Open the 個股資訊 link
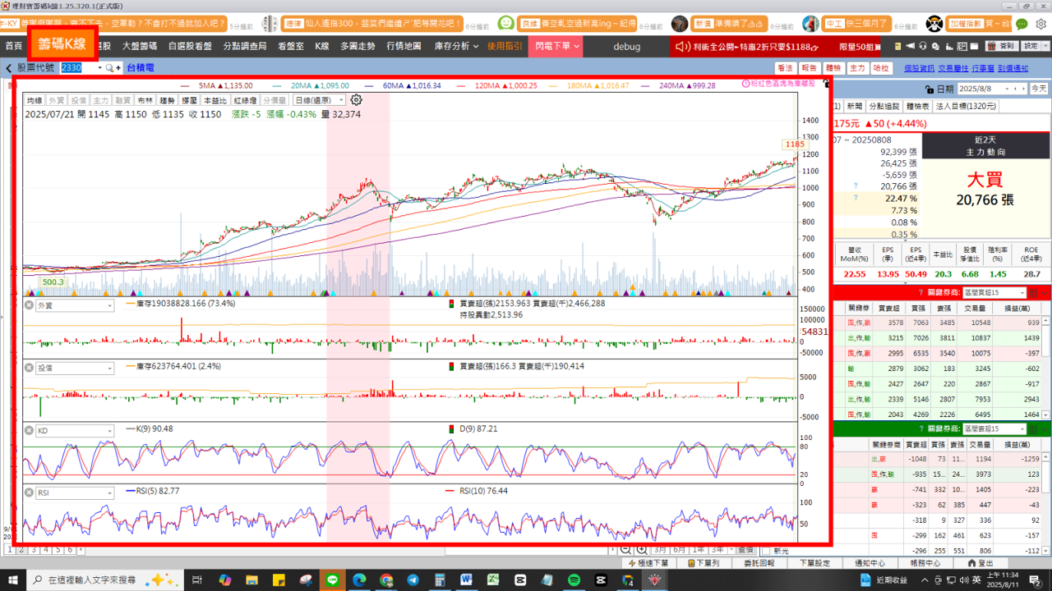Screen dimensions: 1052x591 [x=919, y=68]
